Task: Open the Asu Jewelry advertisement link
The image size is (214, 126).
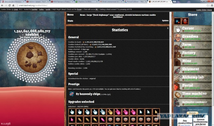Action: click(185, 122)
